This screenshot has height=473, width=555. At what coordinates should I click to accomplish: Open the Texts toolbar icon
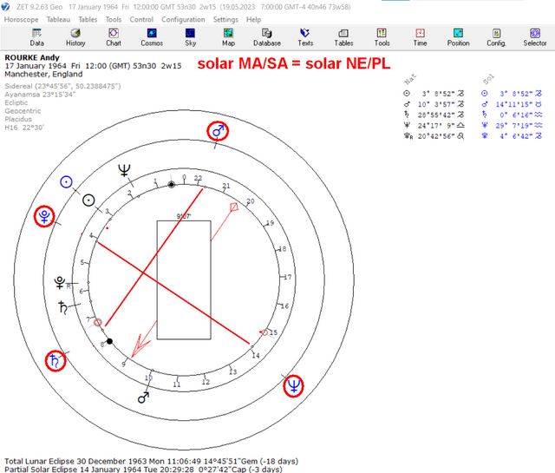(x=305, y=37)
